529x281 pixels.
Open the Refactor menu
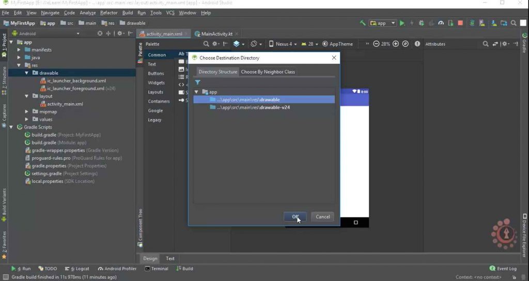108,12
